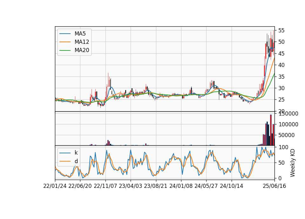Click the 55 price axis label
Image resolution: width=305 pixels, height=219 pixels.
click(281, 30)
